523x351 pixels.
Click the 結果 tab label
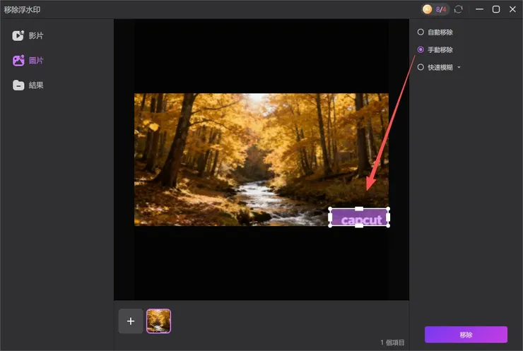(36, 85)
